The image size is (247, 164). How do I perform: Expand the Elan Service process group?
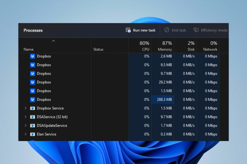(26, 134)
